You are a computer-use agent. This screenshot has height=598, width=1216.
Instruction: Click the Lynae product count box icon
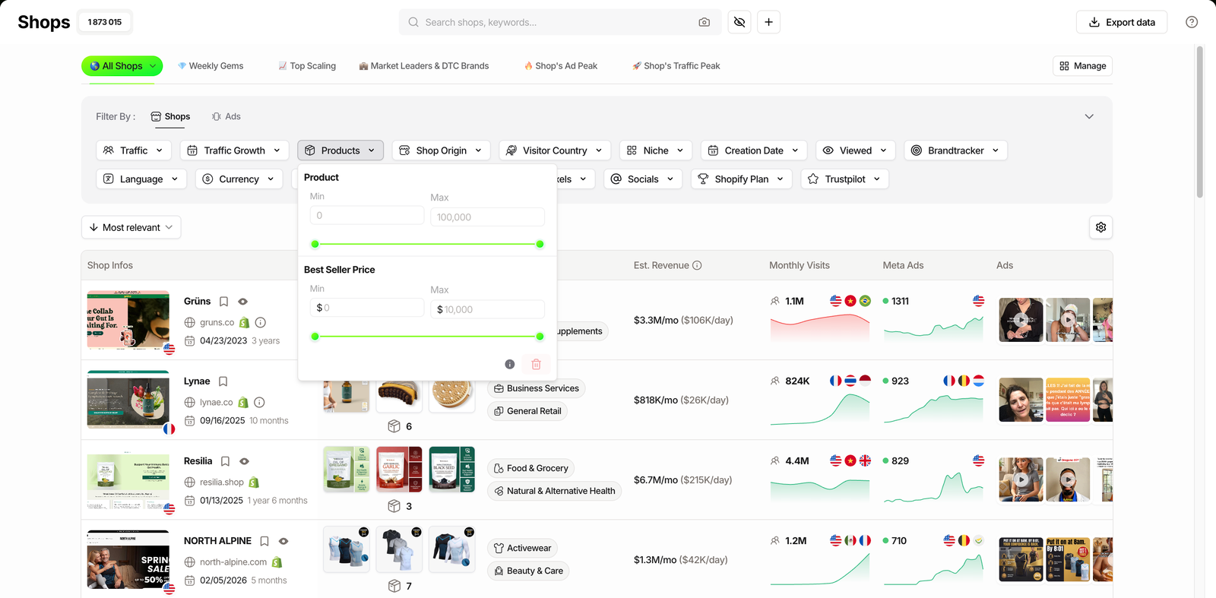point(394,426)
